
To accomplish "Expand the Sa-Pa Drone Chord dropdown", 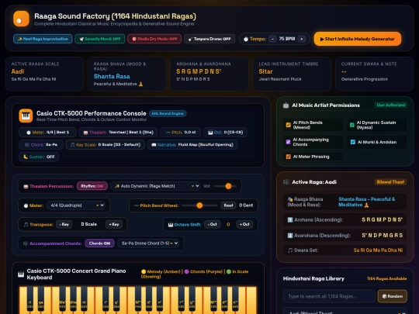I will coord(148,243).
